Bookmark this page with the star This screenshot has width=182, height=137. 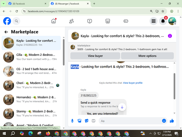[163, 11]
